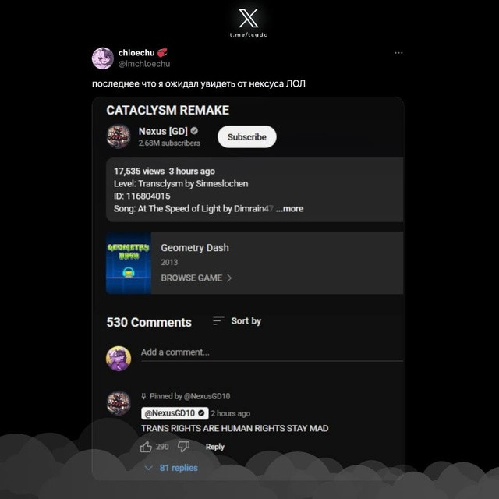Open the Geometry Dash game thumbnail
This screenshot has height=499, width=499.
point(129,263)
